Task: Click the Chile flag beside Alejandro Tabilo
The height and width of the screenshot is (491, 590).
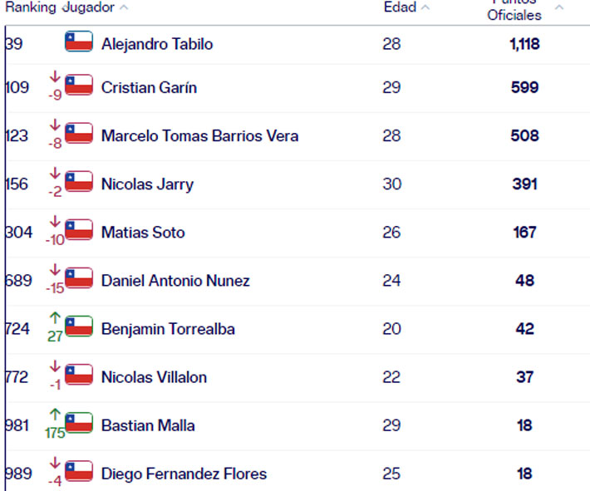Action: pos(79,42)
